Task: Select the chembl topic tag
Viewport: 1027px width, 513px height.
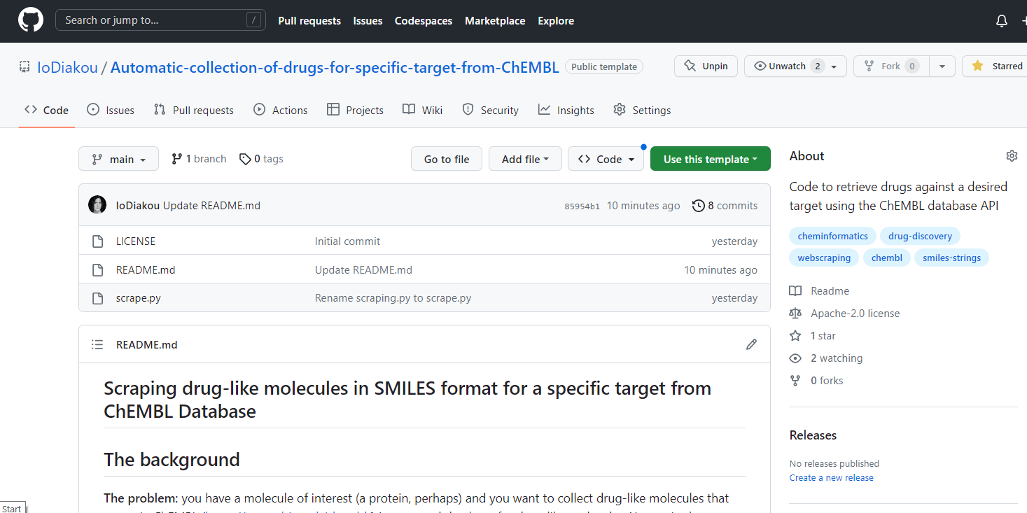Action: coord(887,258)
